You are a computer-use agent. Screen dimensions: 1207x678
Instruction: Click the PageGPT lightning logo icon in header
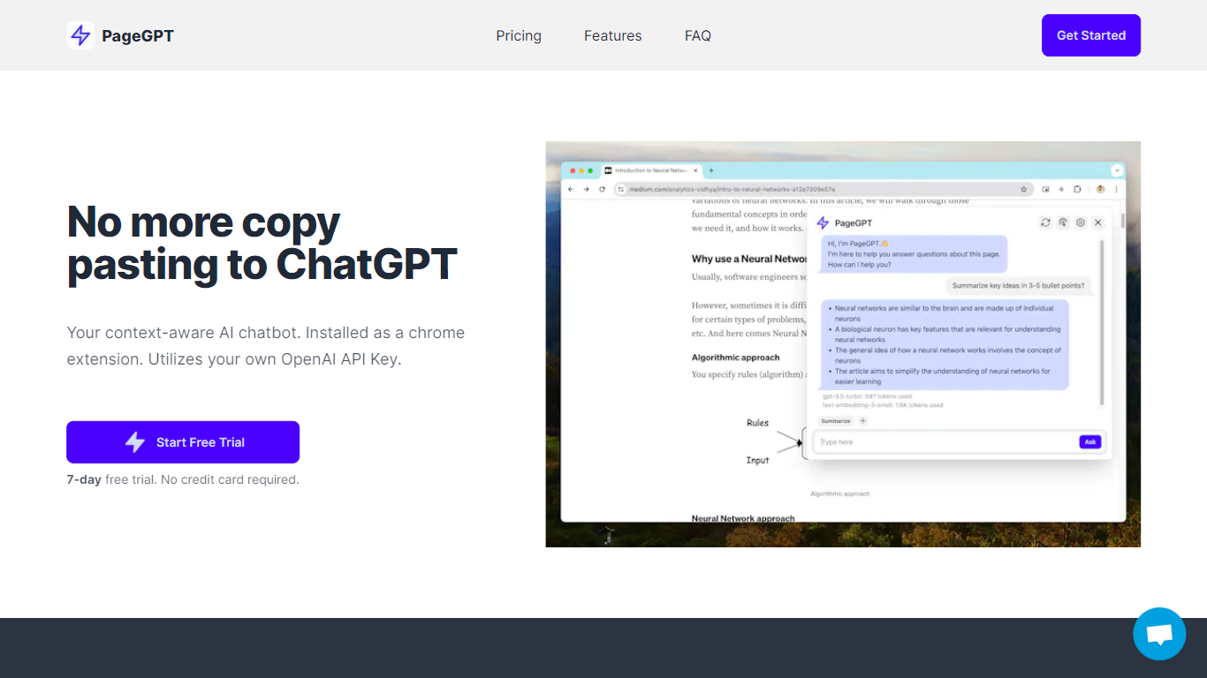(80, 35)
